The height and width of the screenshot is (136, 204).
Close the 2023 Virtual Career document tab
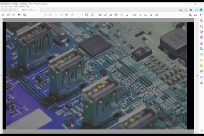39,10
